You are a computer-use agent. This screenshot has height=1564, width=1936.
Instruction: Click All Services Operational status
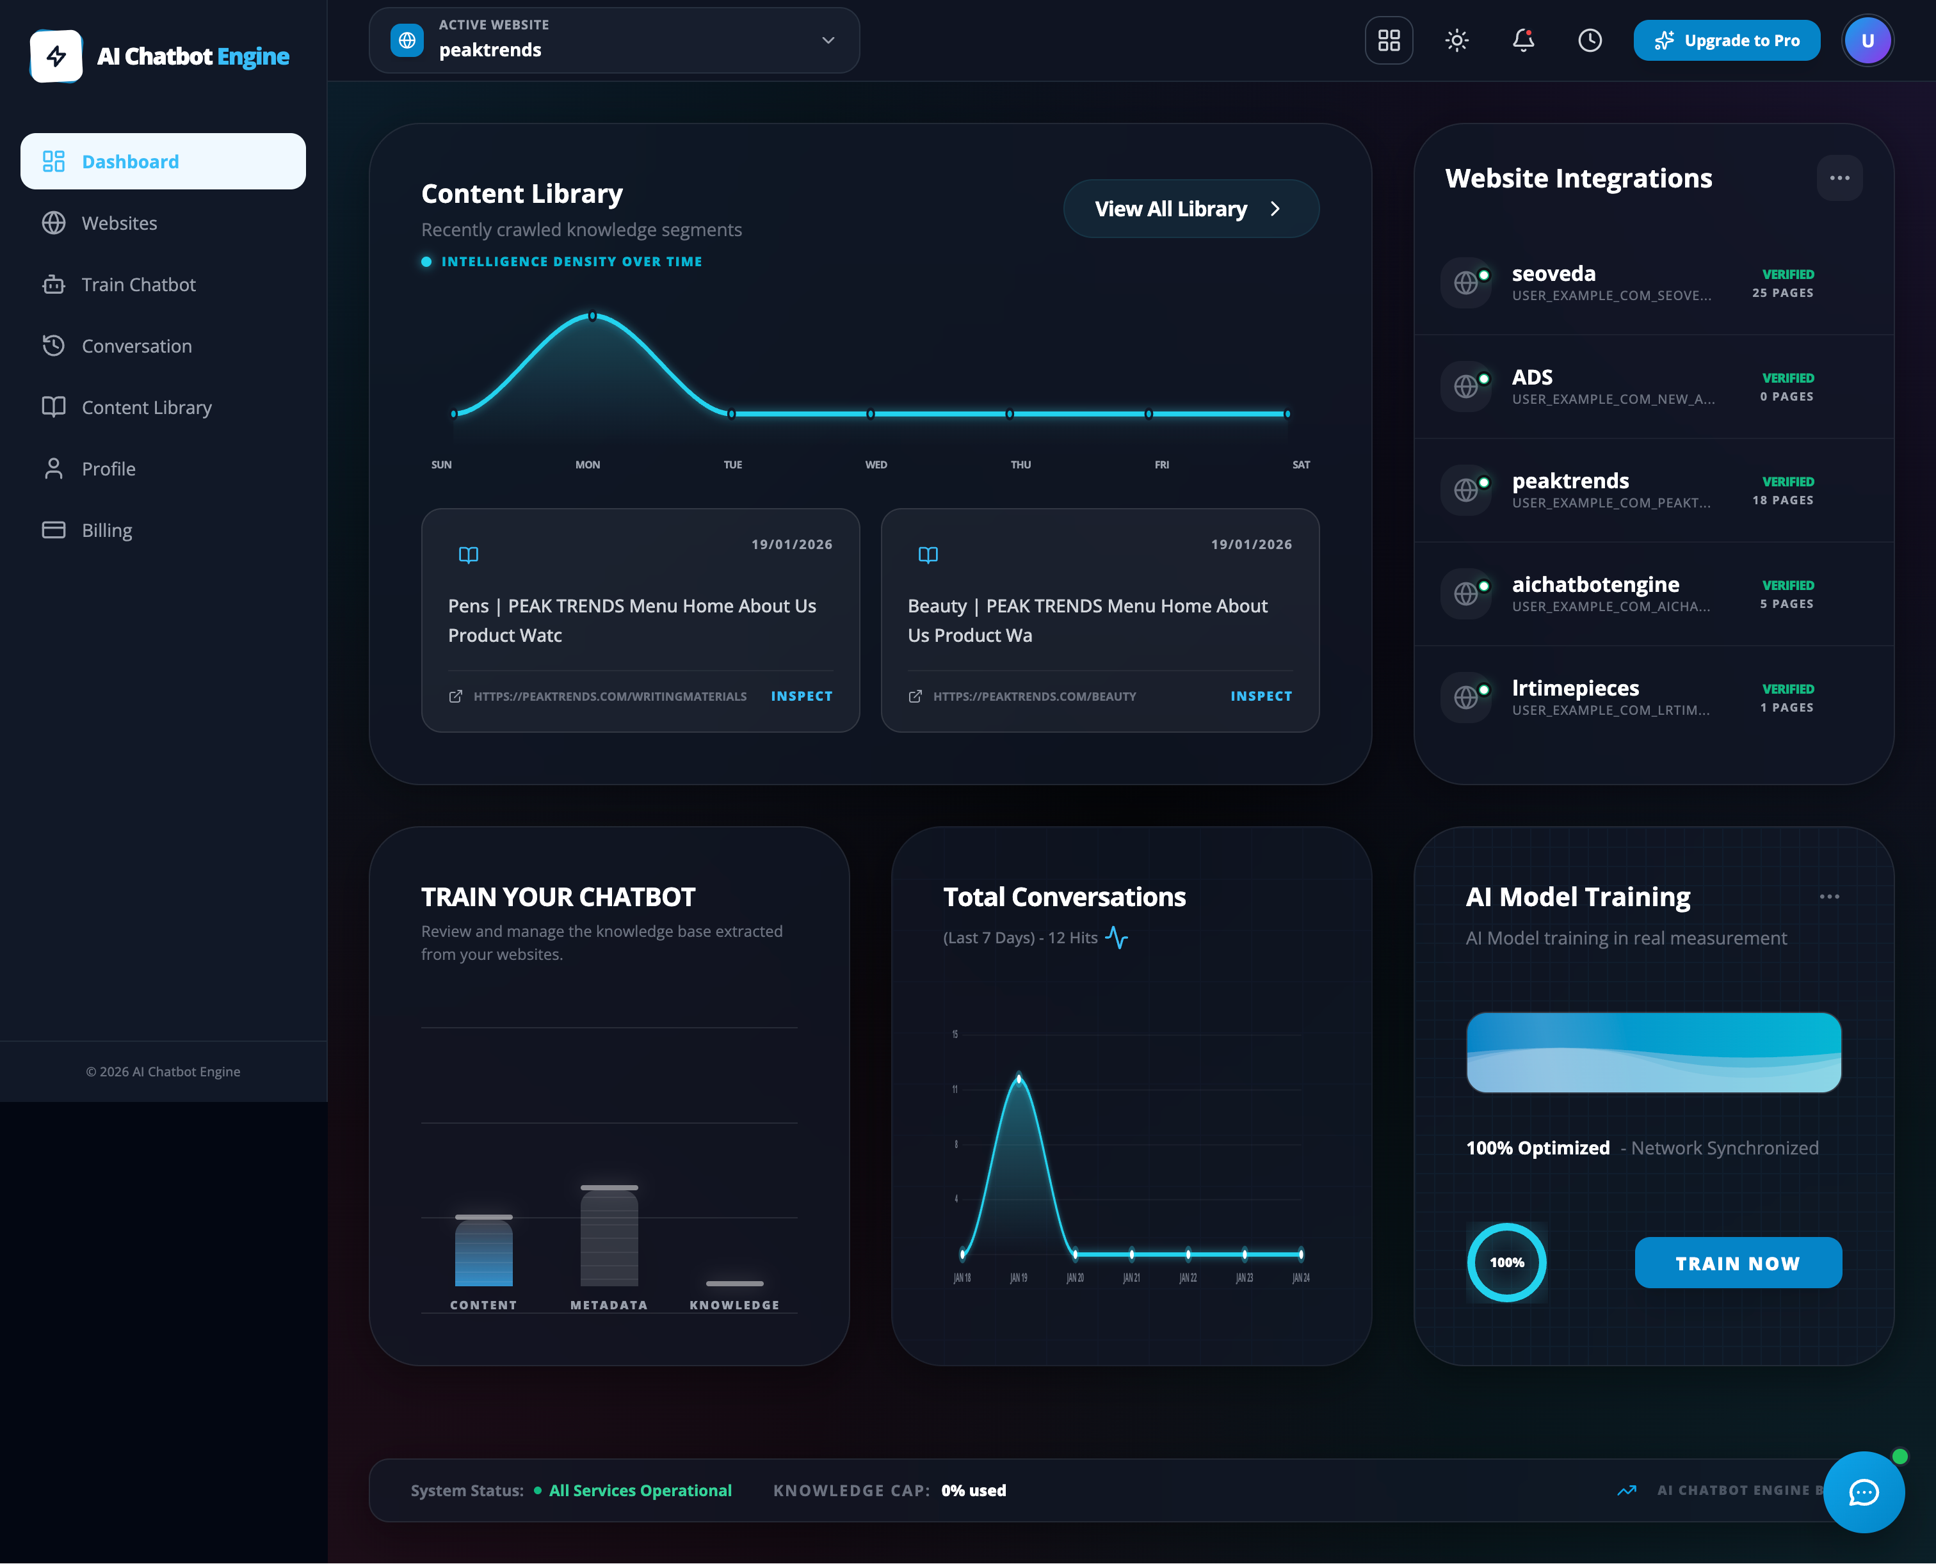[x=640, y=1490]
